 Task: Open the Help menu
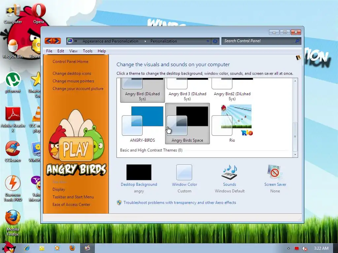[102, 51]
